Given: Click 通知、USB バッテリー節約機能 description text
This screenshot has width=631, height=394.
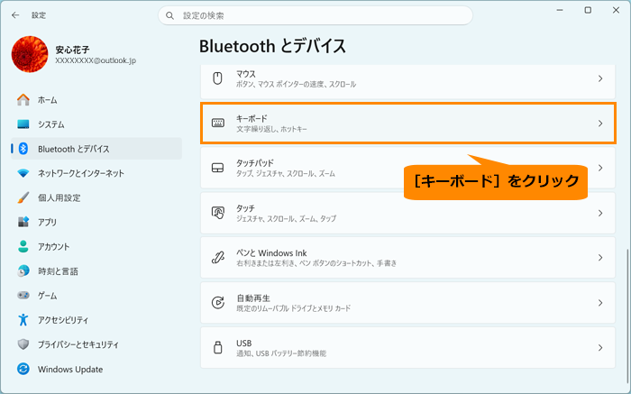Looking at the screenshot, I should (281, 353).
